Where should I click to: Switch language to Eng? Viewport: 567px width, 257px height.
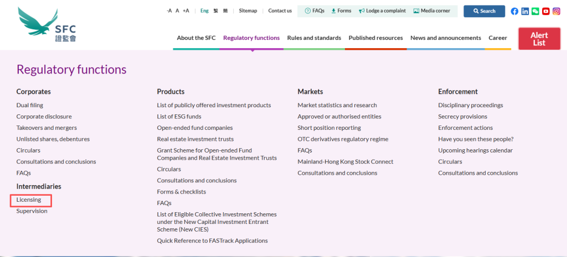tap(204, 11)
